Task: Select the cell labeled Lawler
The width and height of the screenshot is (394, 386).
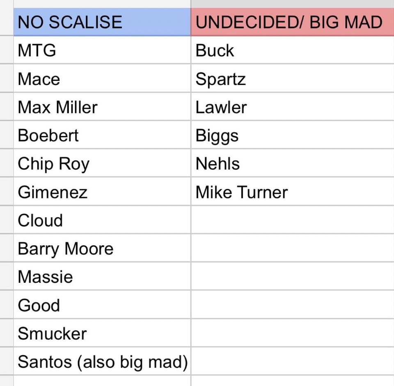Action: (292, 107)
